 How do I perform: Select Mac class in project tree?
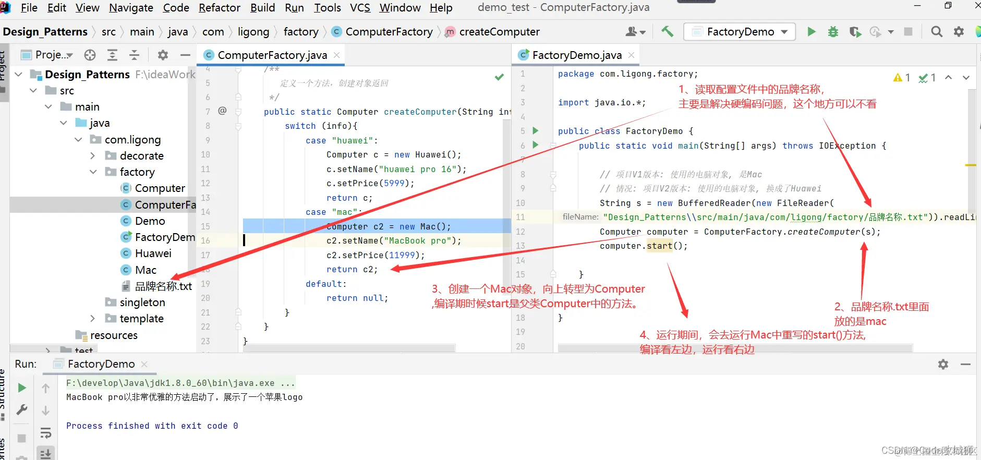coord(146,270)
